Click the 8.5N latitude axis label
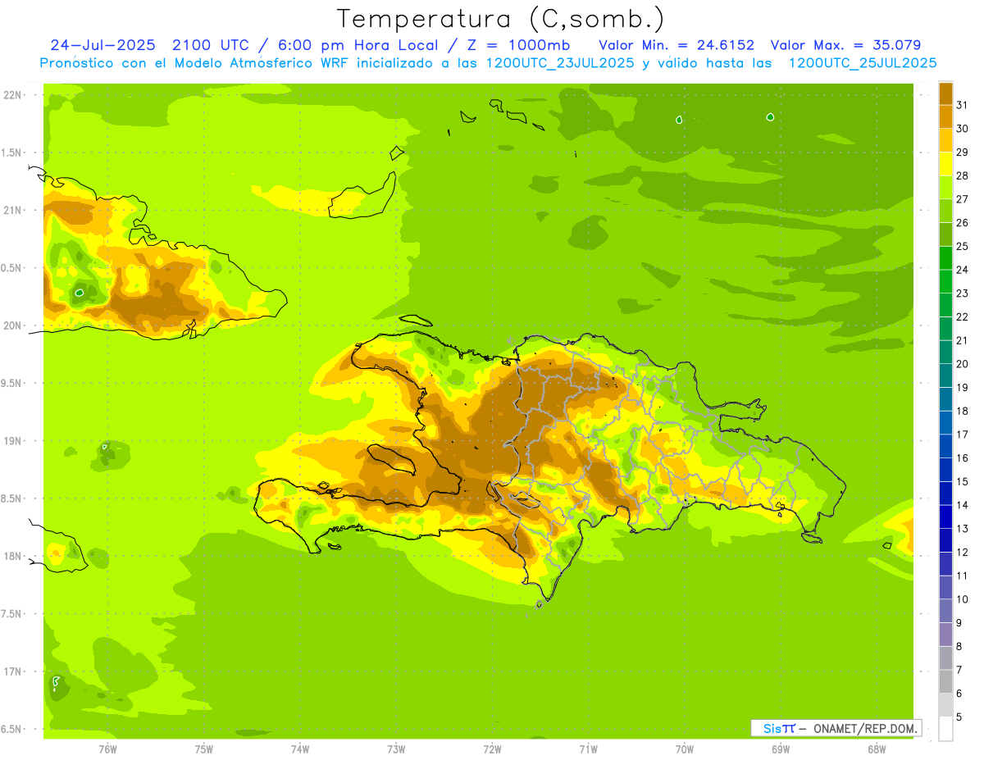The width and height of the screenshot is (984, 760). pos(12,498)
